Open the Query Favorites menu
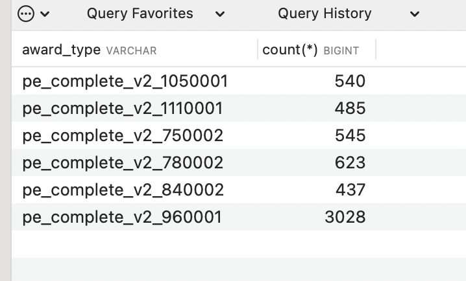The width and height of the screenshot is (466, 281). point(140,14)
